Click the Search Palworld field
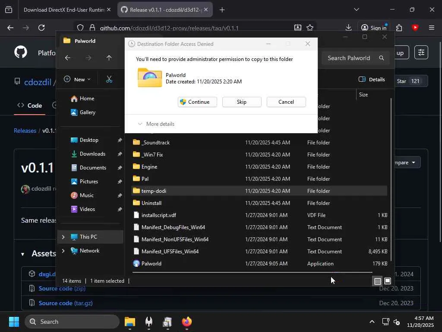 (355, 58)
